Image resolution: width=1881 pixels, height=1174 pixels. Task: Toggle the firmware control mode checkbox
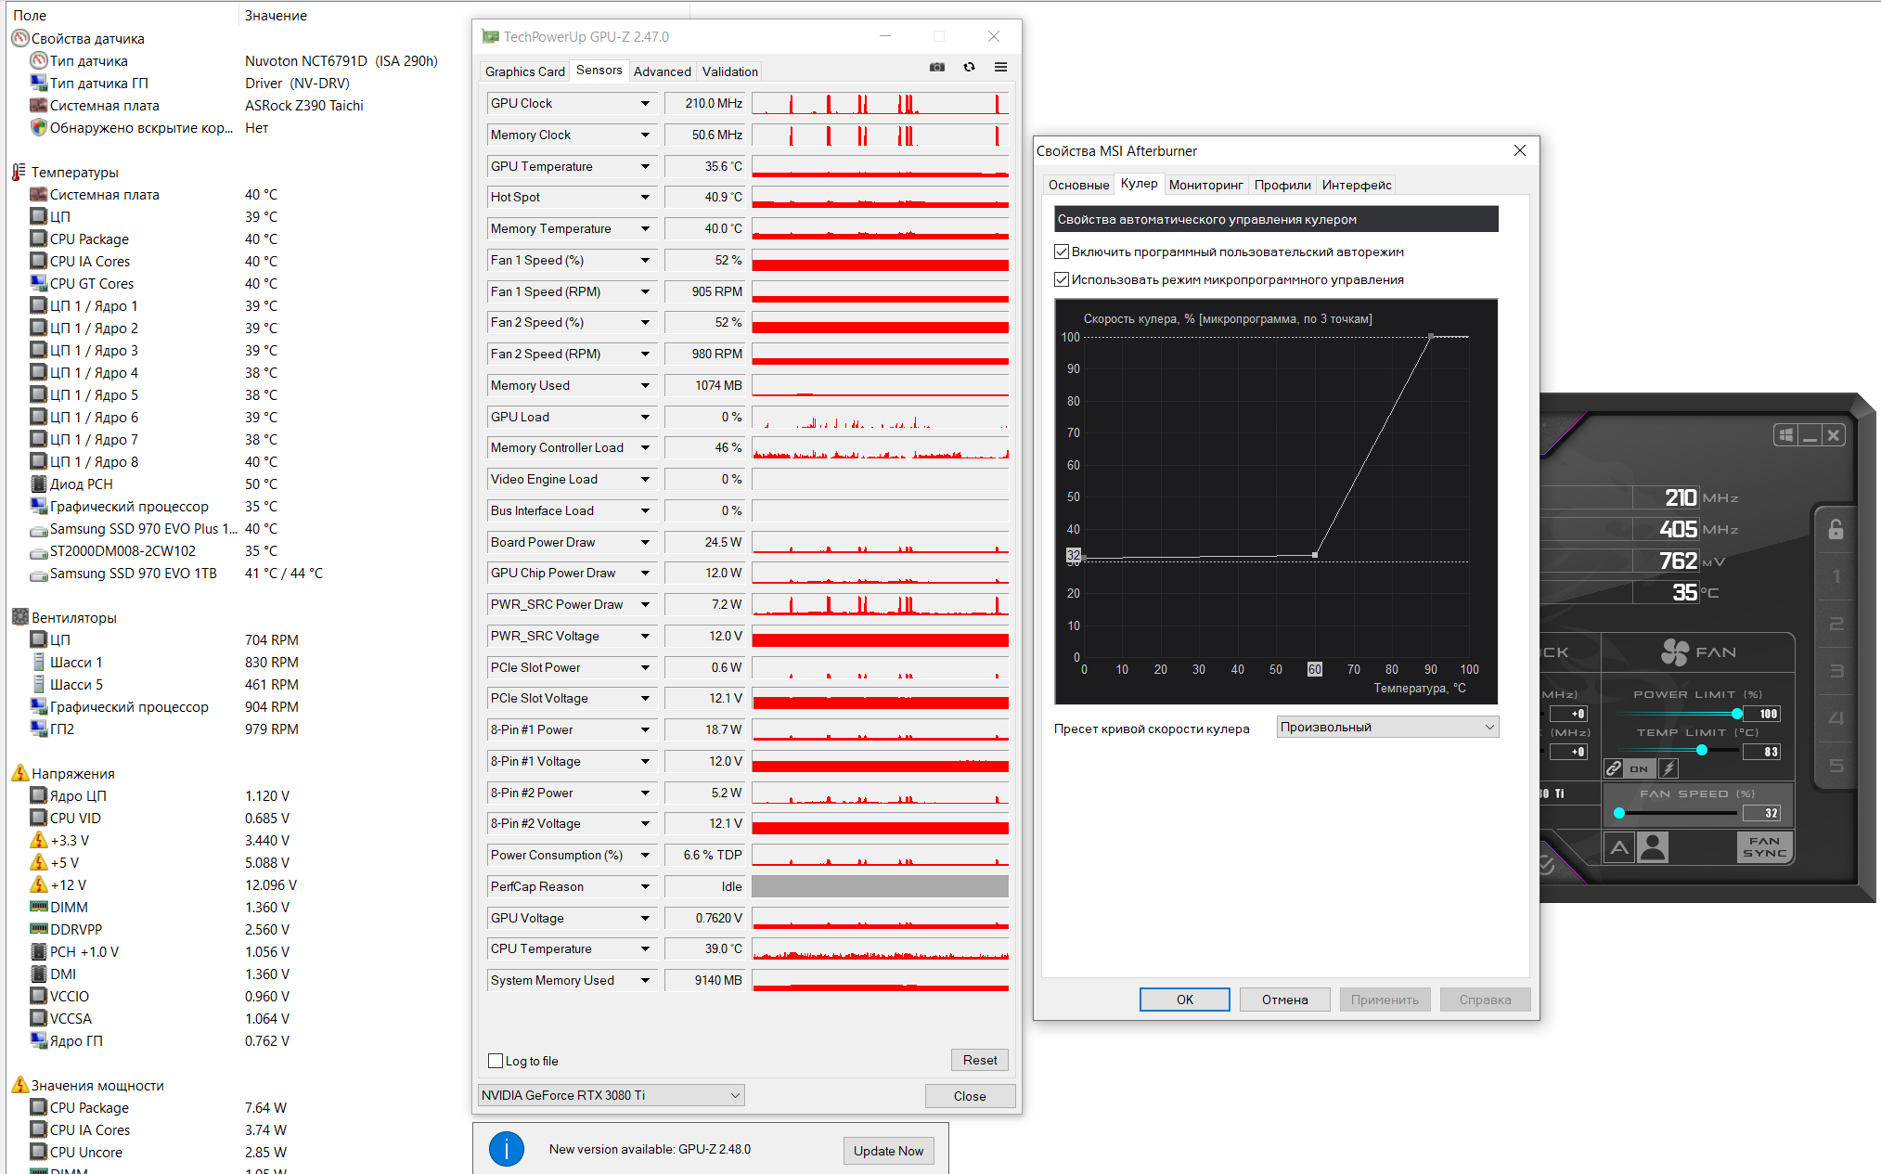coord(1062,279)
